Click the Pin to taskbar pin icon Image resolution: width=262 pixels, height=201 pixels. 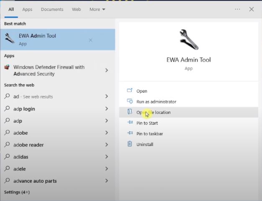(130, 133)
